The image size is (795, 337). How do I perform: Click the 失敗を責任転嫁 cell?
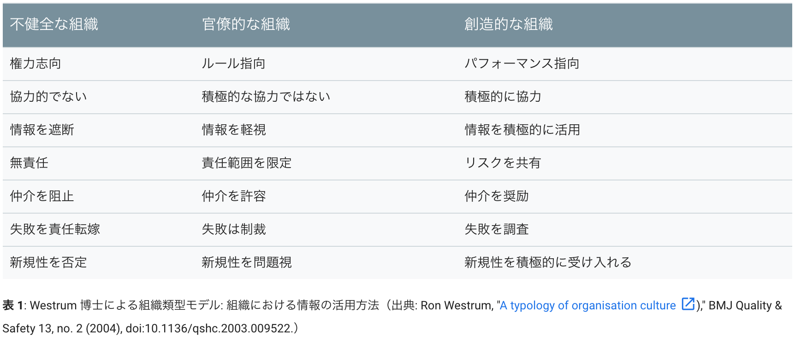tap(99, 230)
